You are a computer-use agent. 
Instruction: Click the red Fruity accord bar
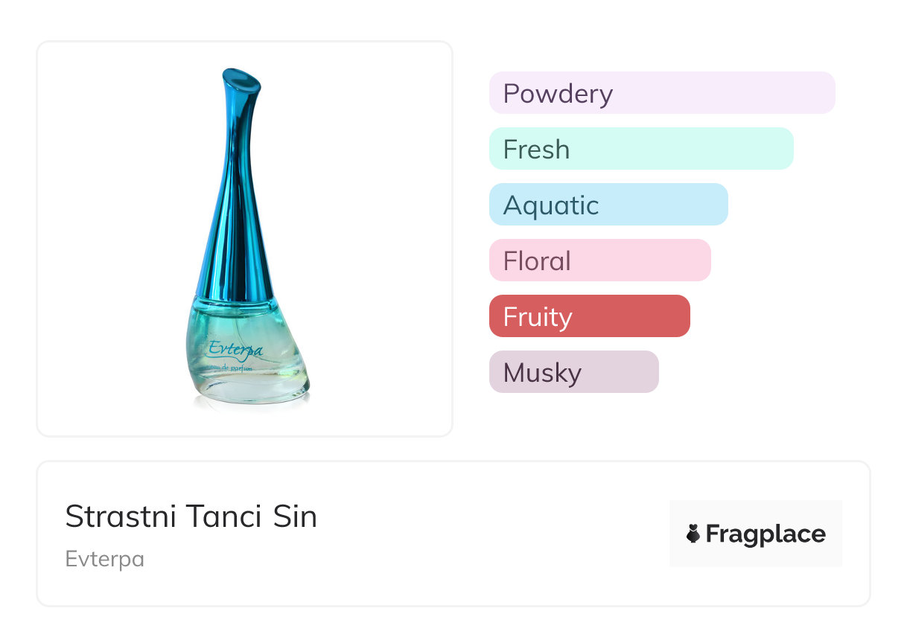pyautogui.click(x=589, y=316)
